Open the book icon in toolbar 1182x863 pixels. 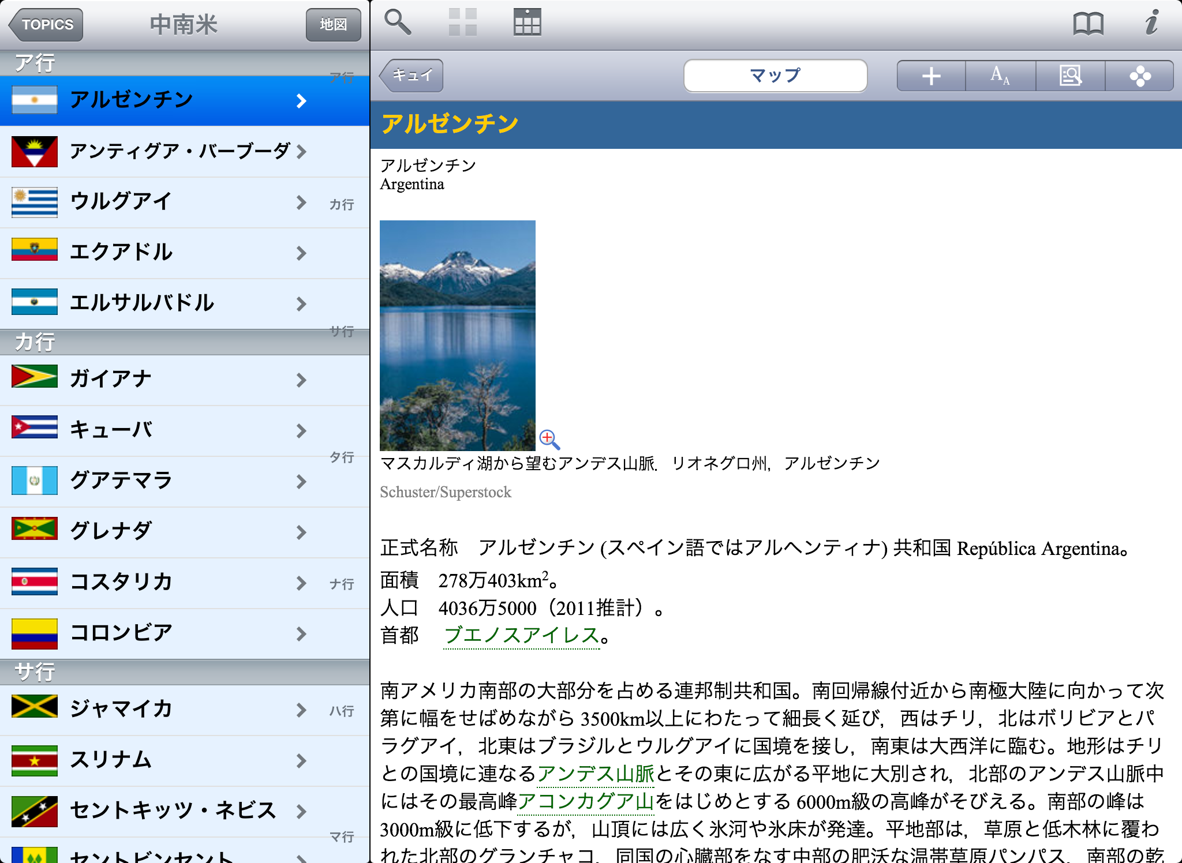(x=1088, y=24)
